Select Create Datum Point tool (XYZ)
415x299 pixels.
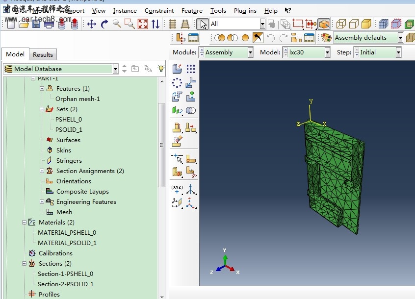[x=177, y=190]
